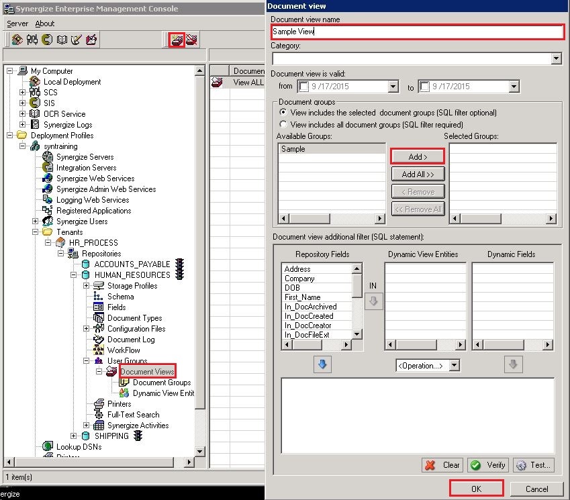Click the Document Types node icon
This screenshot has width=570, height=500.
coord(98,318)
